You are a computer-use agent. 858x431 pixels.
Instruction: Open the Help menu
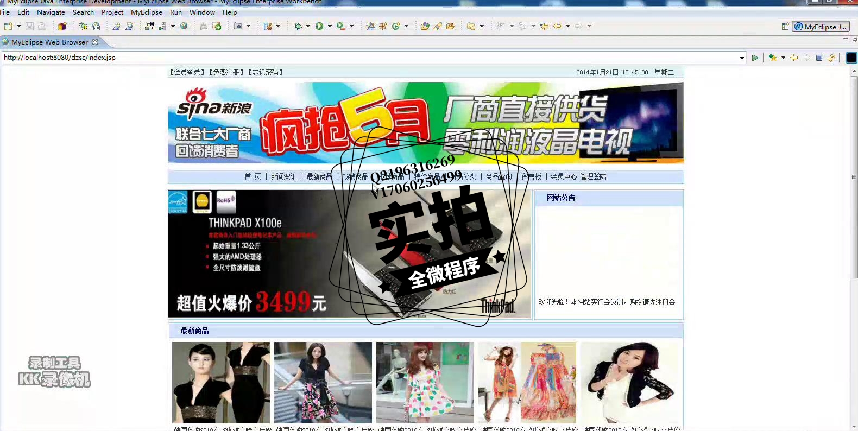[x=230, y=12]
